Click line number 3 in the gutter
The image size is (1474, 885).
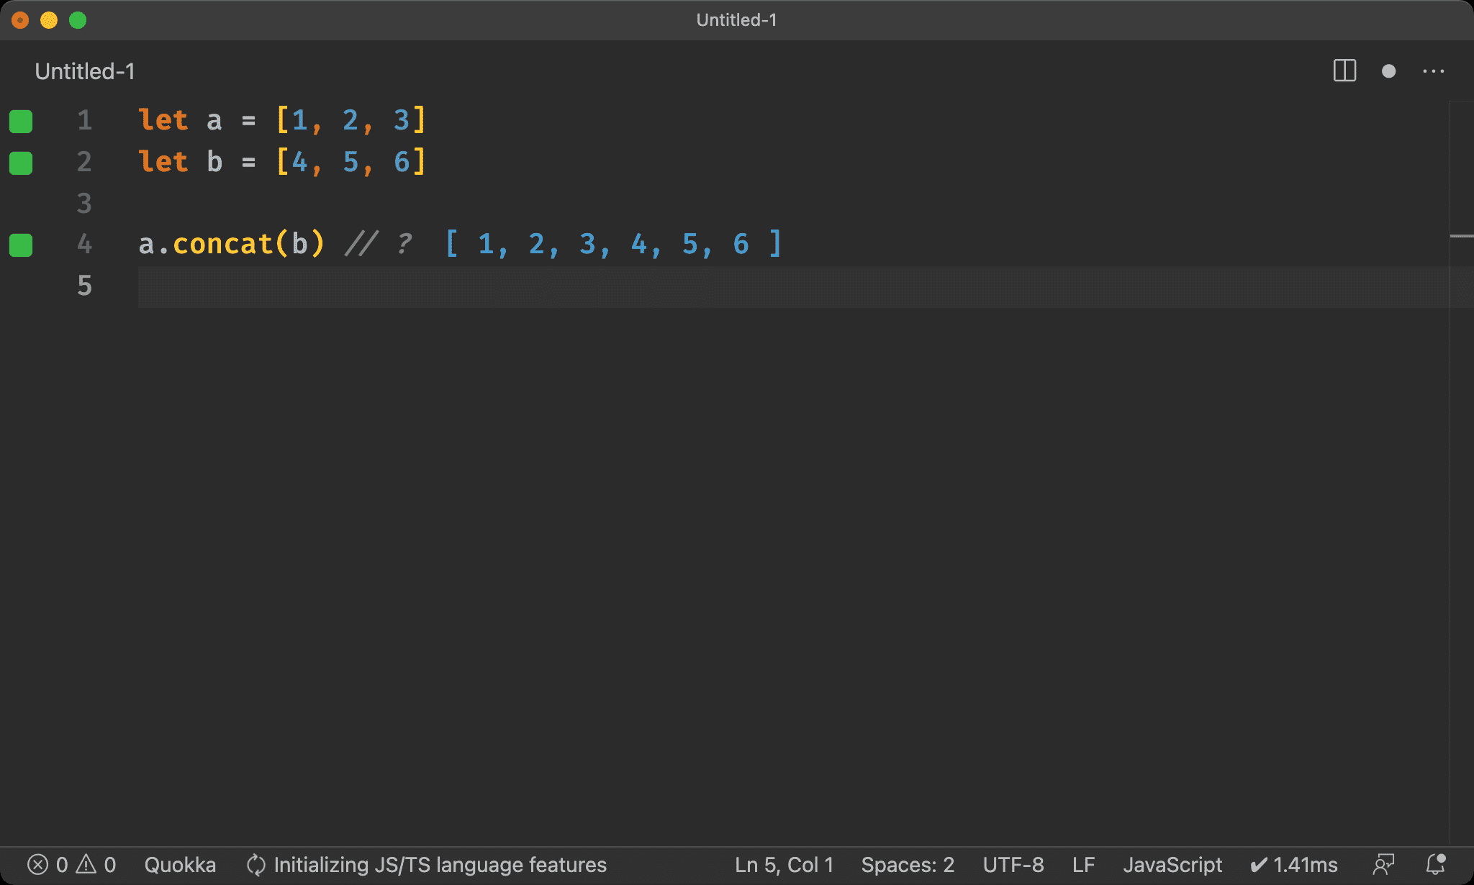(85, 204)
